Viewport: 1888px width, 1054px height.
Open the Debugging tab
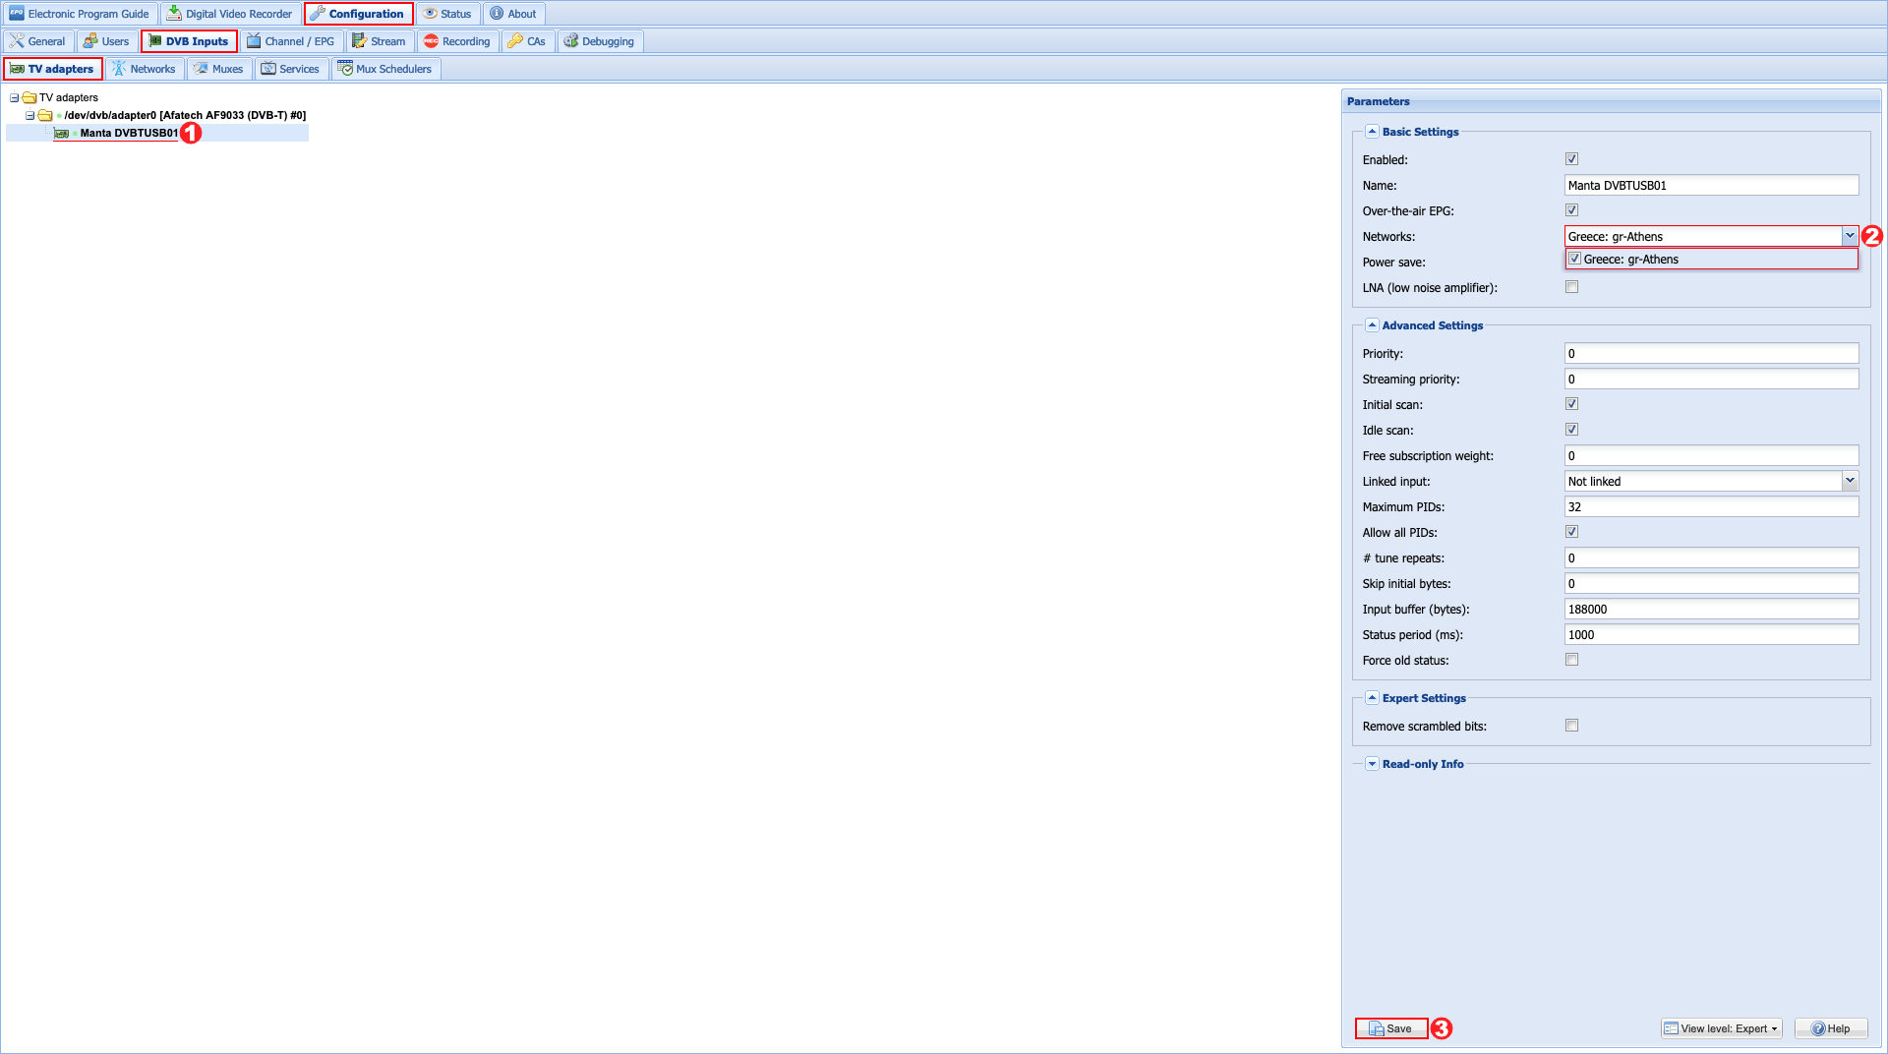(x=599, y=41)
